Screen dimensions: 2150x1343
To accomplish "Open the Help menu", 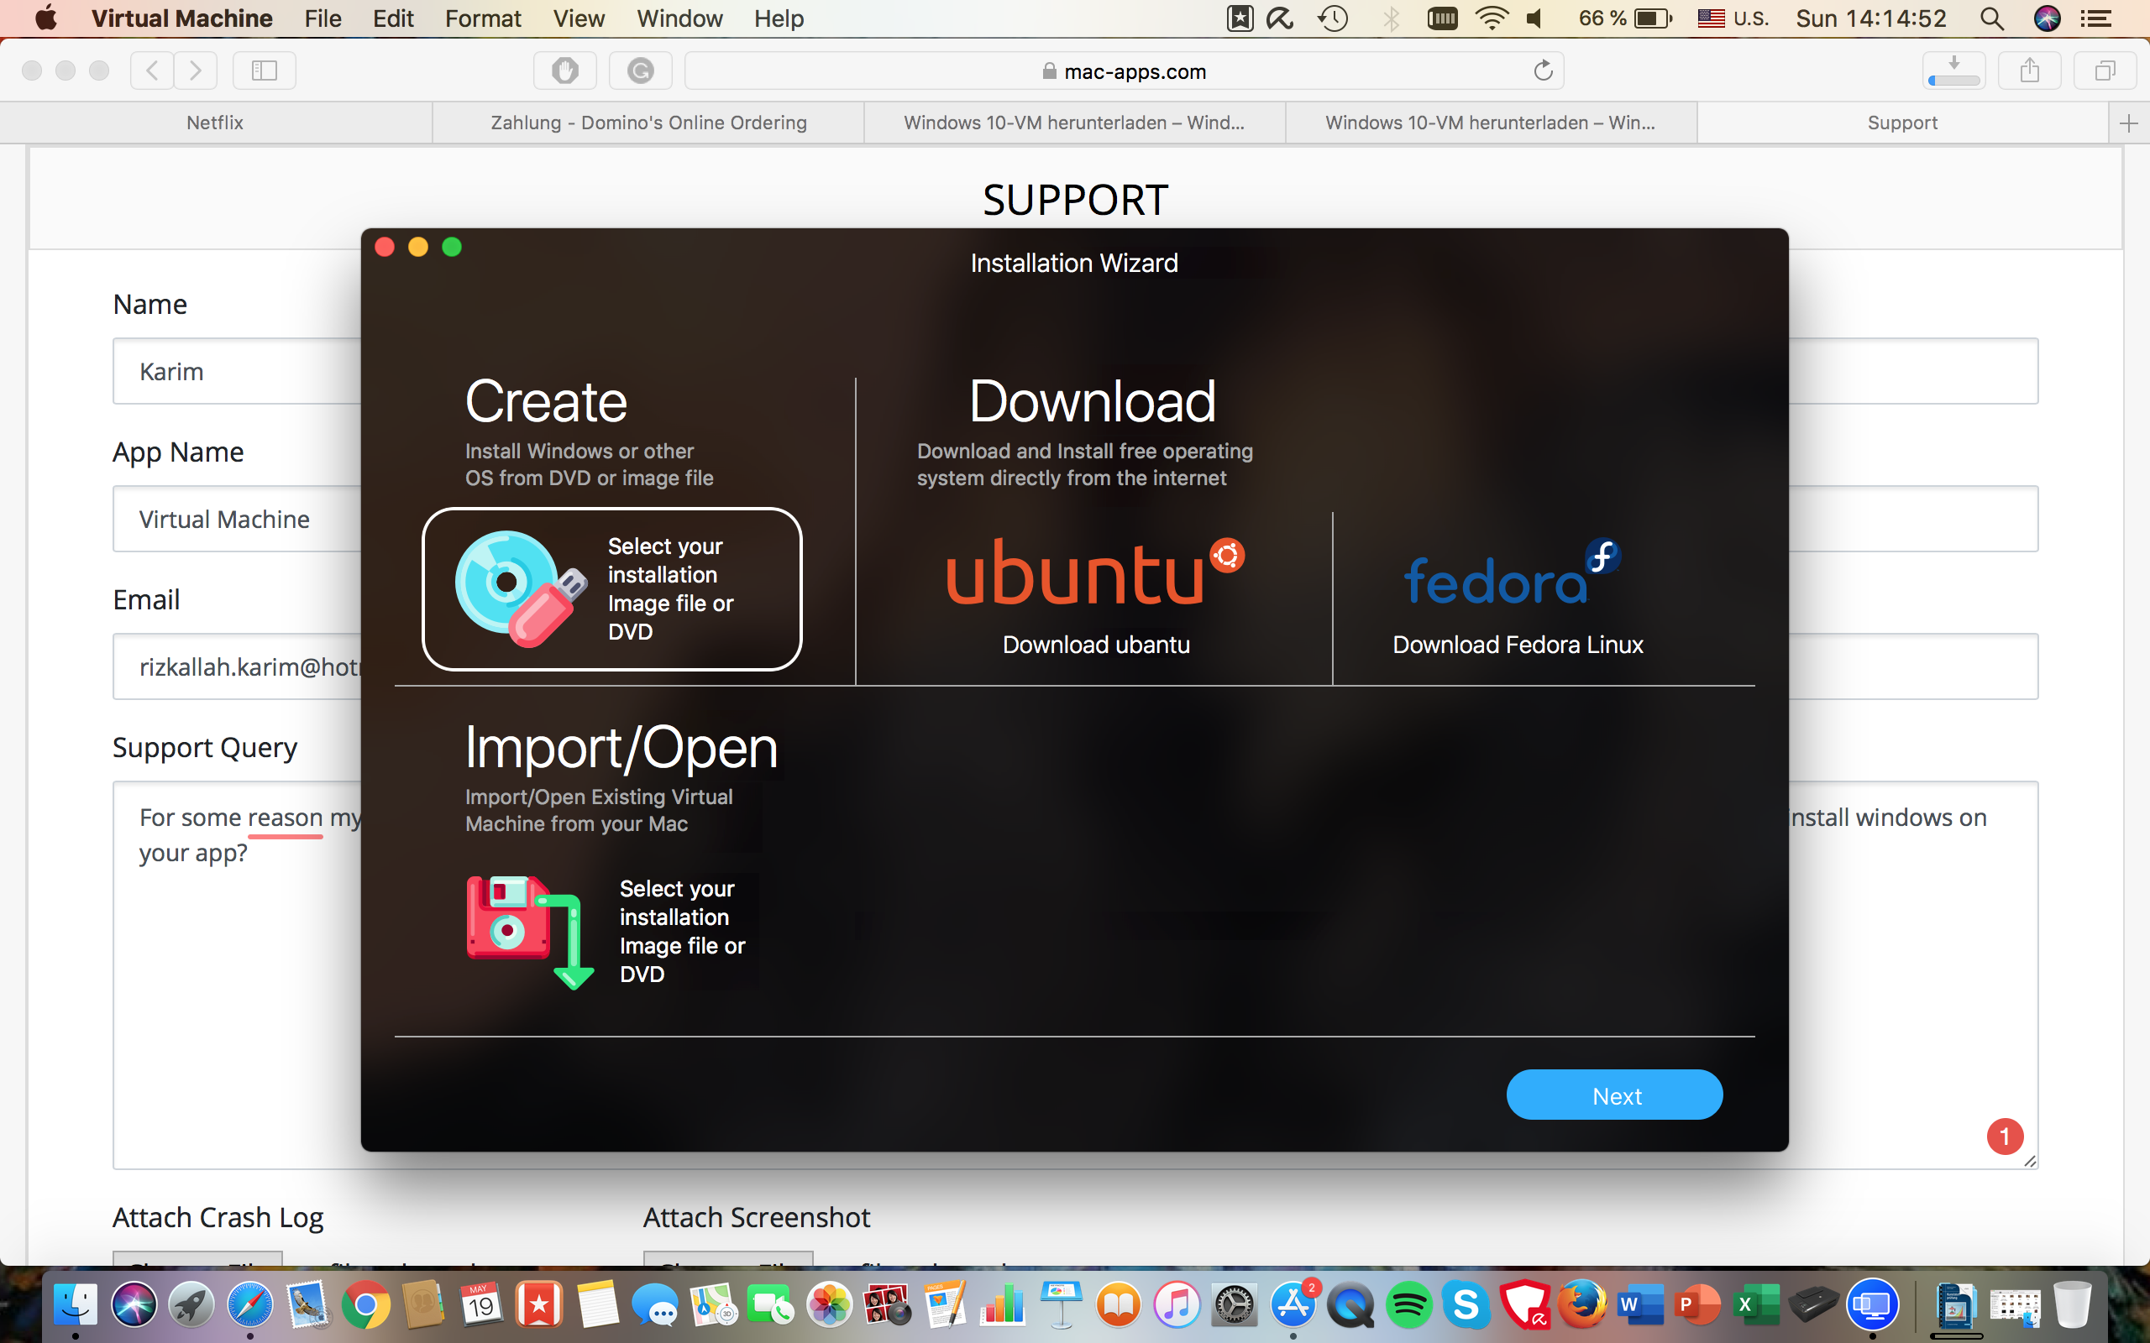I will pos(779,18).
